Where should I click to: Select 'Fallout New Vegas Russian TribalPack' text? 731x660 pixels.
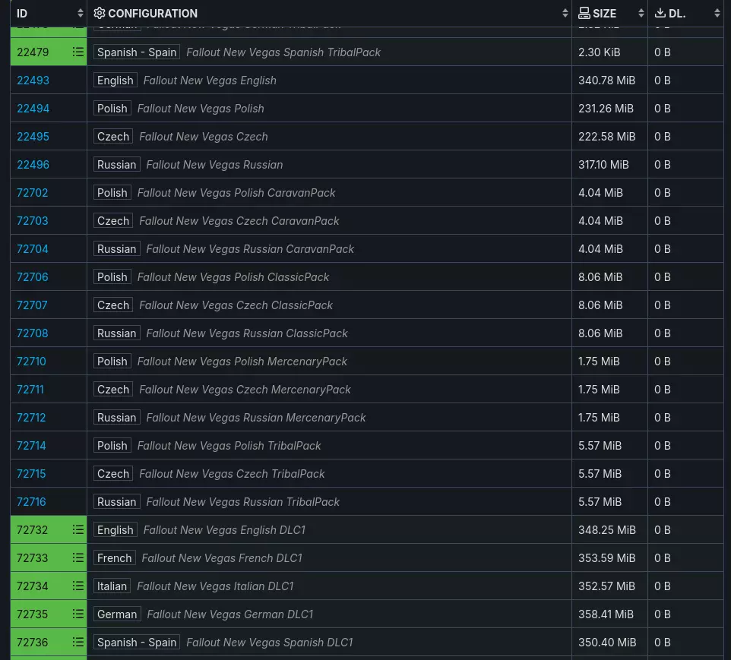(x=243, y=501)
